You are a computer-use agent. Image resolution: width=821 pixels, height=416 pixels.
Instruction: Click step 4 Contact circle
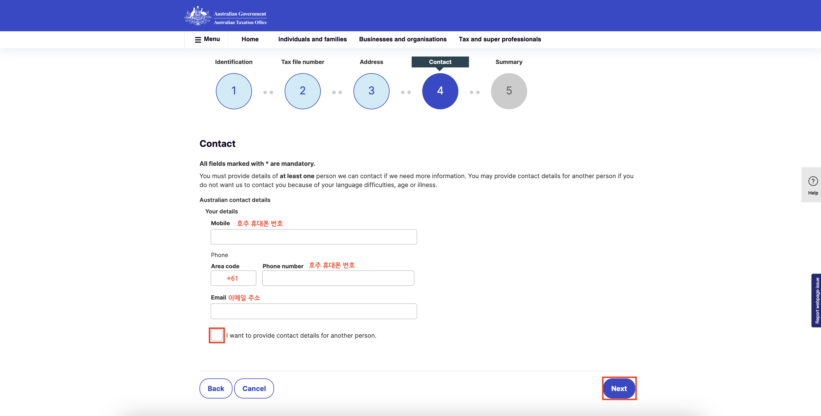[x=440, y=91]
